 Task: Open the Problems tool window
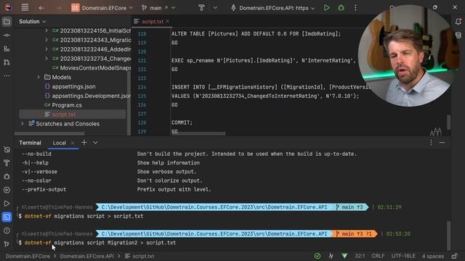point(7,231)
